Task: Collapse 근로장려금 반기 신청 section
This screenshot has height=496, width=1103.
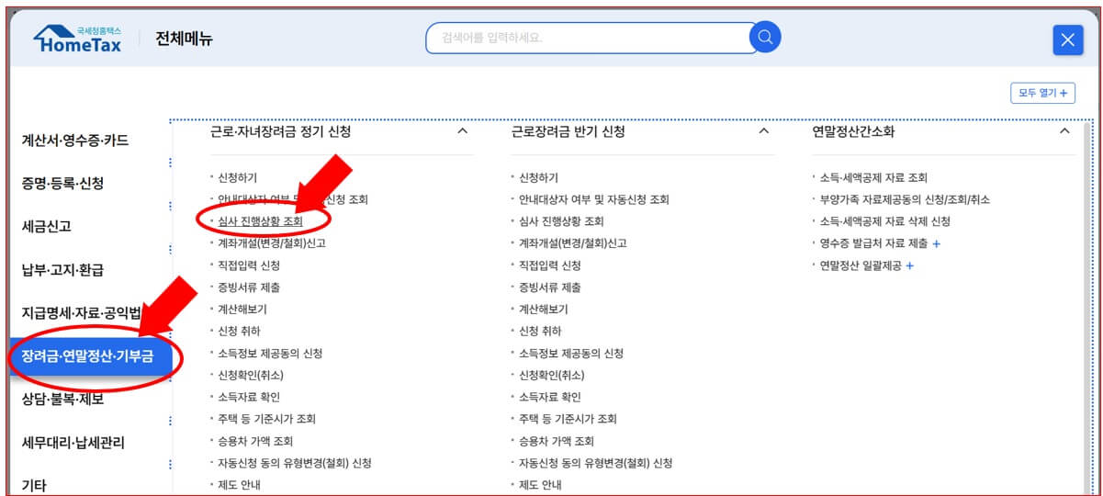Action: click(763, 131)
